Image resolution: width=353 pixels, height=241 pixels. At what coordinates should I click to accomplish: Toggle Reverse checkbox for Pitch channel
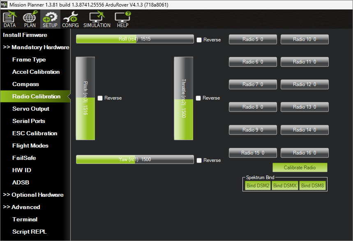tap(100, 98)
